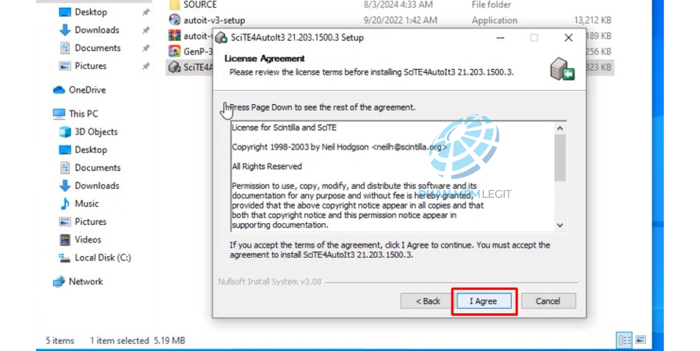Click the I Agree button
Image resolution: width=700 pixels, height=351 pixels.
coord(484,301)
